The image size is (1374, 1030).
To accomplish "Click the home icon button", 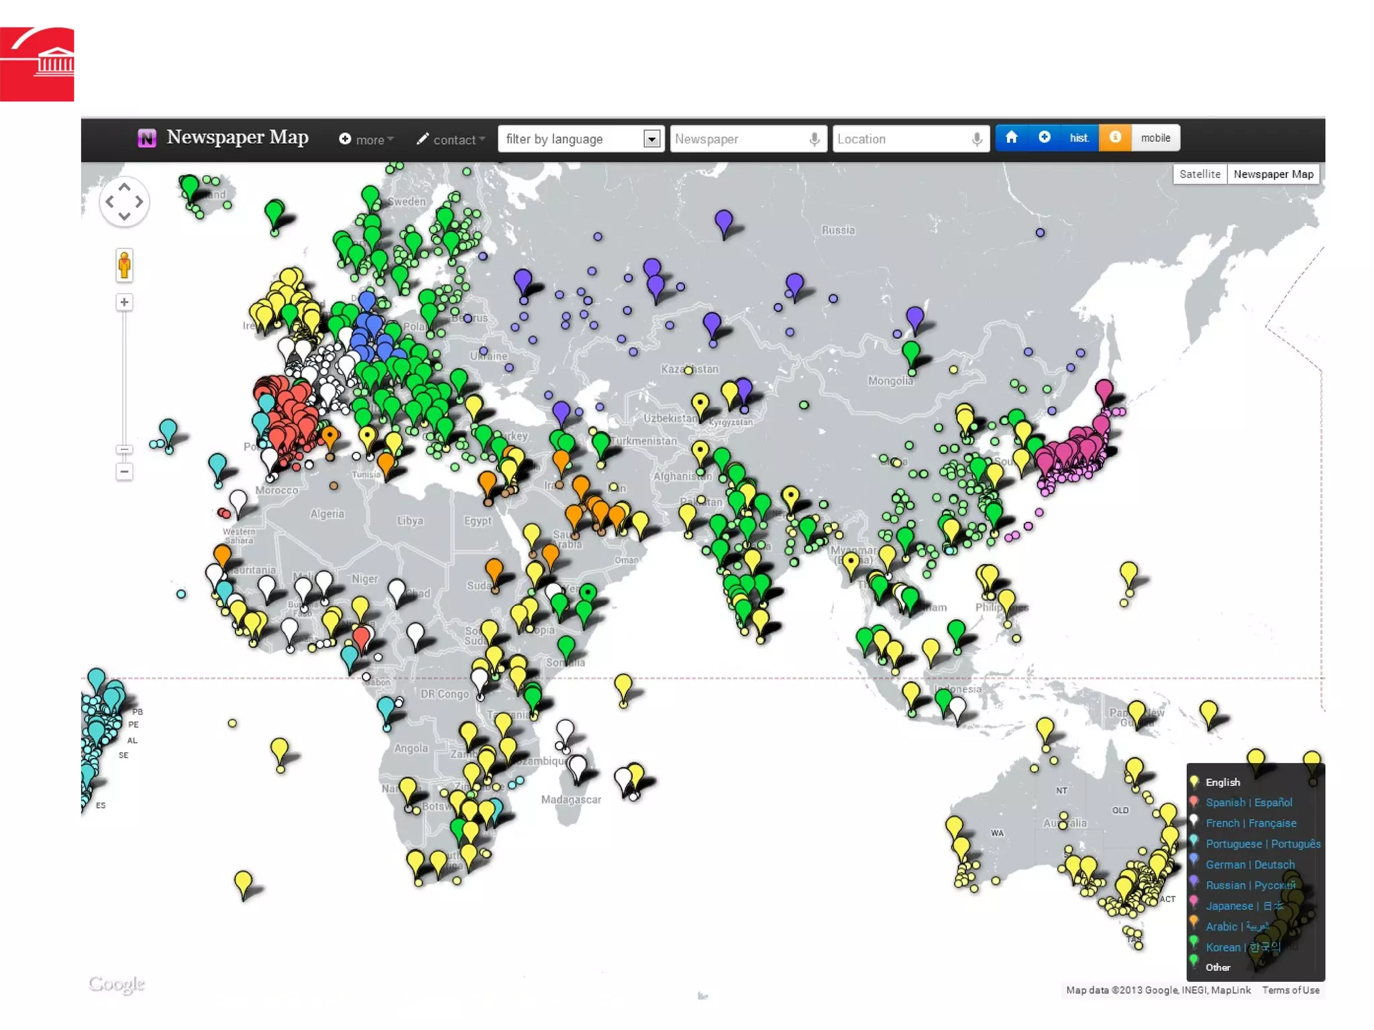I will 1011,138.
